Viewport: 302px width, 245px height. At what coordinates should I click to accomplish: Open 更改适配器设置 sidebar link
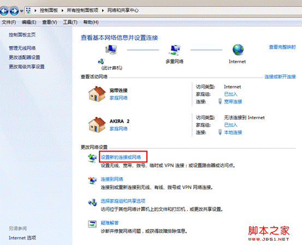point(25,57)
